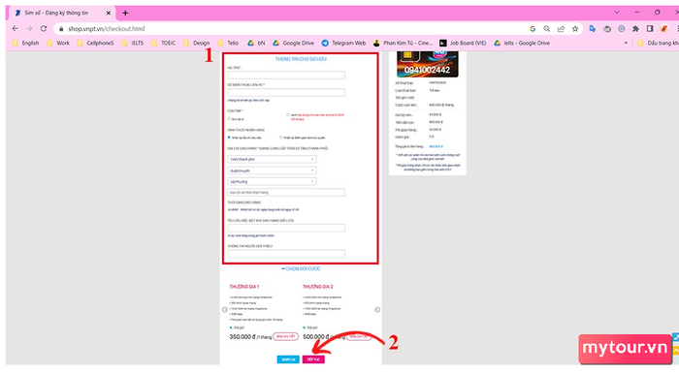Open the zoom magnifier icon in the address bar

pyautogui.click(x=546, y=28)
